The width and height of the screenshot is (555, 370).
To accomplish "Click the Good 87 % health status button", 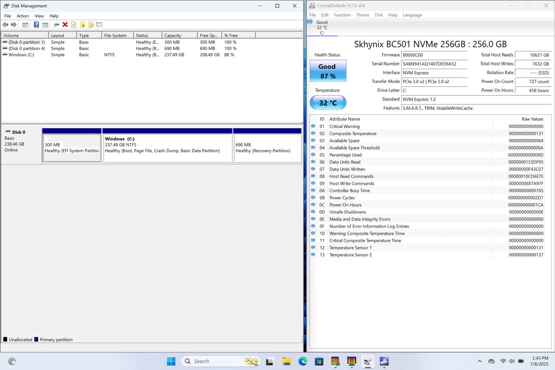I will pos(328,71).
